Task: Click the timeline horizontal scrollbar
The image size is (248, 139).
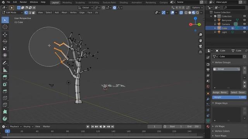Action: point(102,137)
